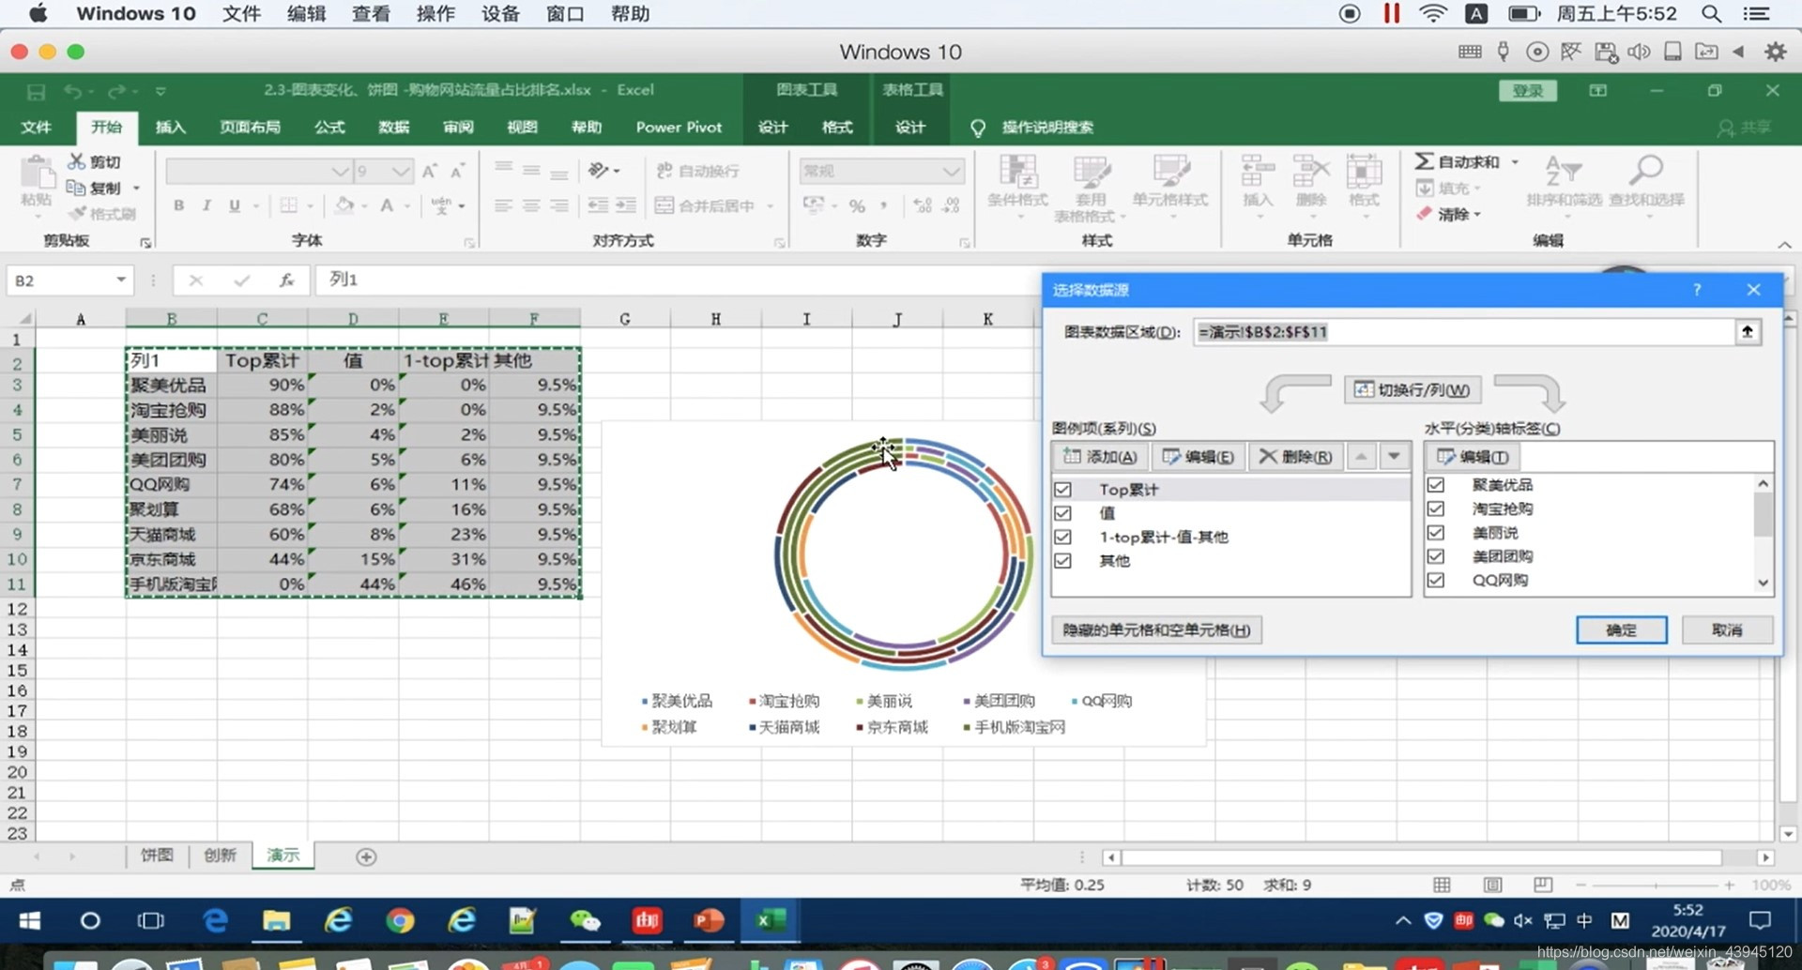Move selected series up arrow
Screen dimensions: 1802x970
[1361, 456]
